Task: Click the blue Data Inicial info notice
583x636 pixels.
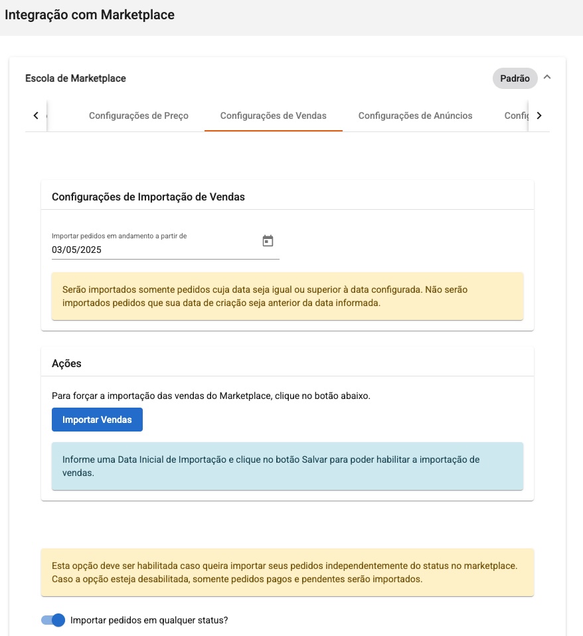Action: tap(288, 466)
